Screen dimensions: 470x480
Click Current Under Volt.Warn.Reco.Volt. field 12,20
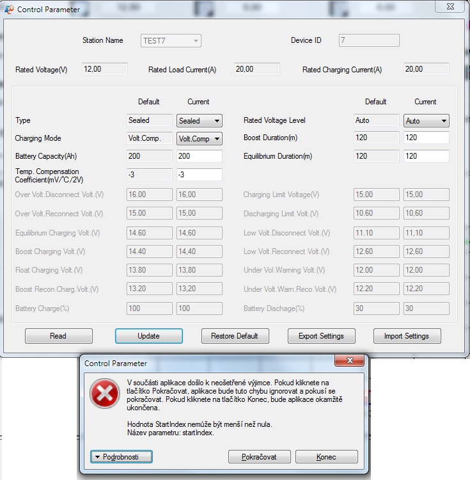[x=427, y=289]
